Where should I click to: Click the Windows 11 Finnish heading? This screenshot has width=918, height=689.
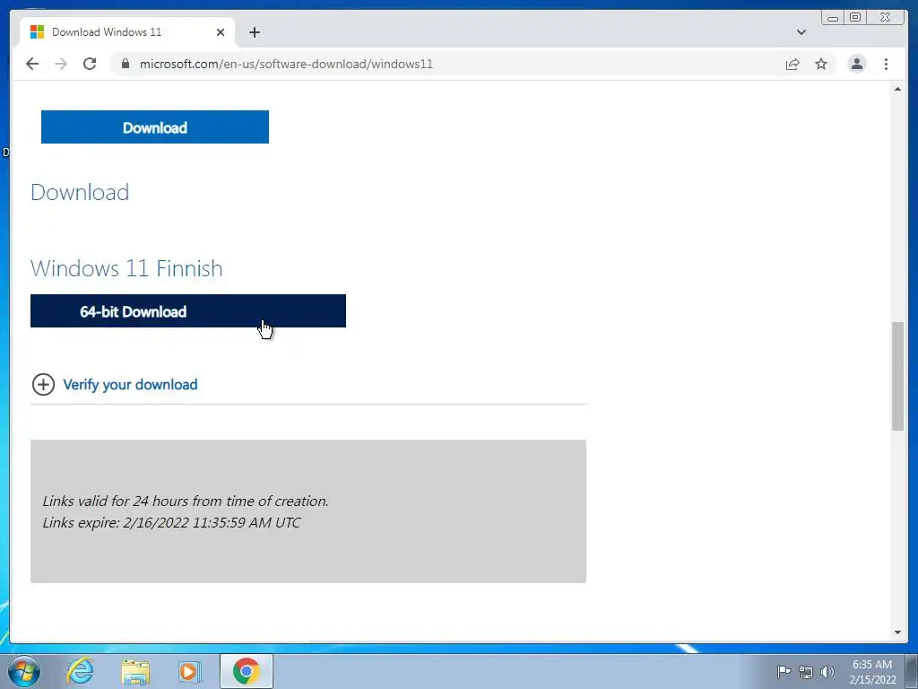pos(126,268)
